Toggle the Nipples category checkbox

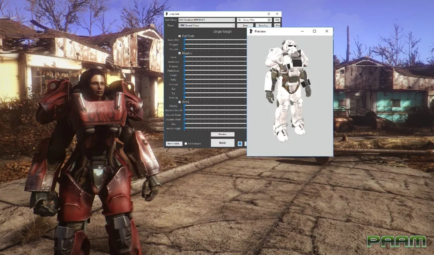(x=180, y=53)
